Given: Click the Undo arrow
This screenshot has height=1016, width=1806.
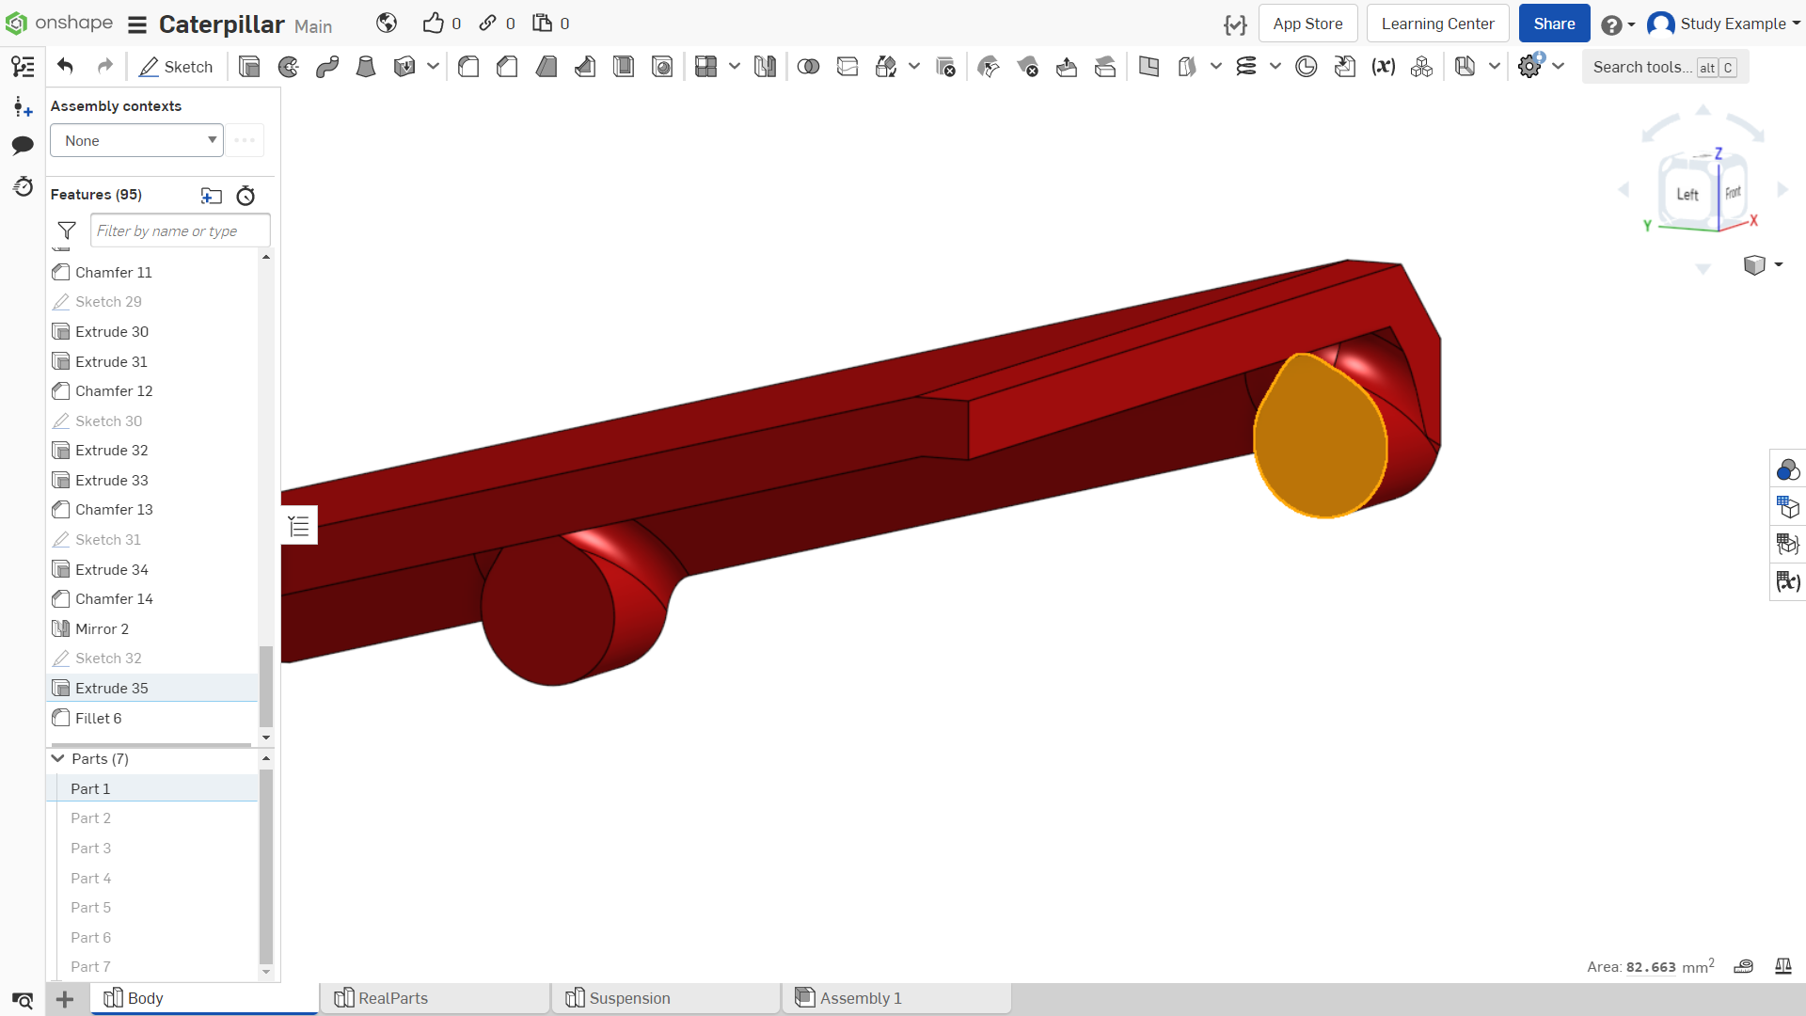Looking at the screenshot, I should pyautogui.click(x=65, y=66).
